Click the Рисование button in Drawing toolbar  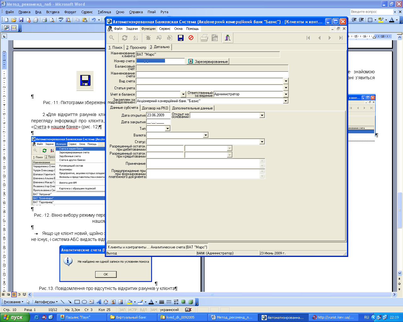click(14, 302)
